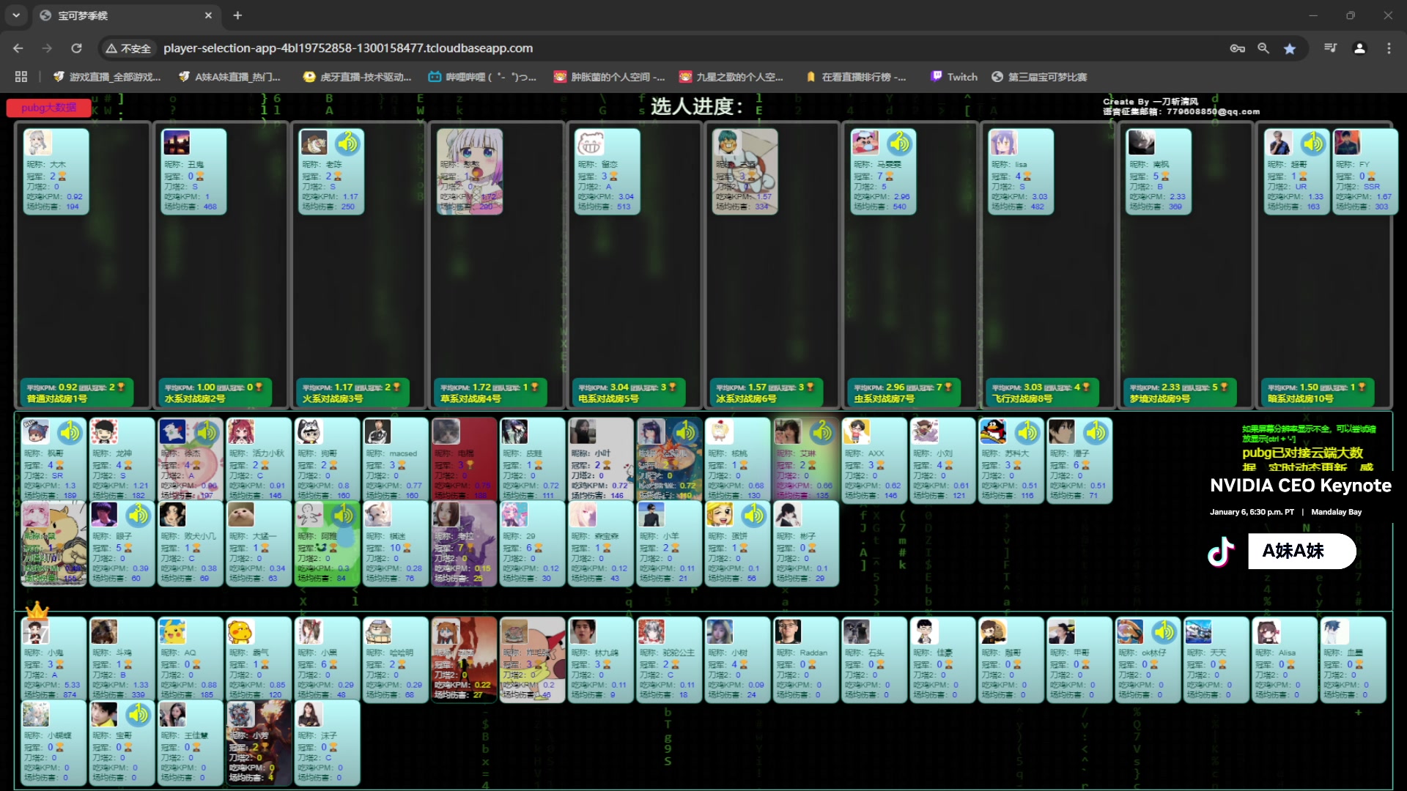Viewport: 1407px width, 791px height.
Task: Select the FY player card
Action: click(x=1365, y=171)
